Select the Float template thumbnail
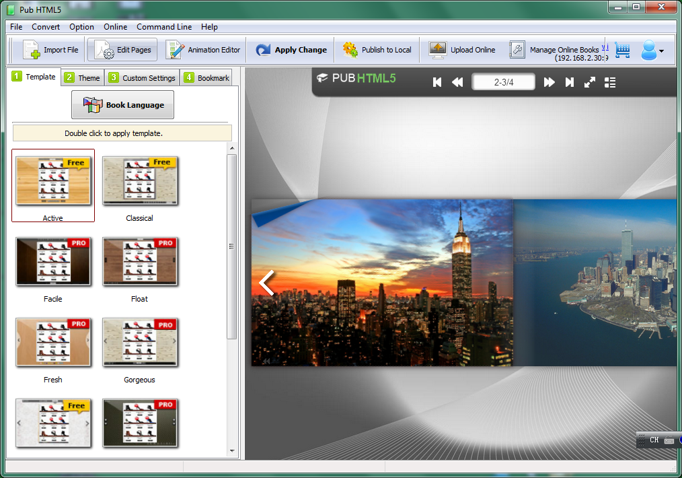682x478 pixels. (x=140, y=261)
